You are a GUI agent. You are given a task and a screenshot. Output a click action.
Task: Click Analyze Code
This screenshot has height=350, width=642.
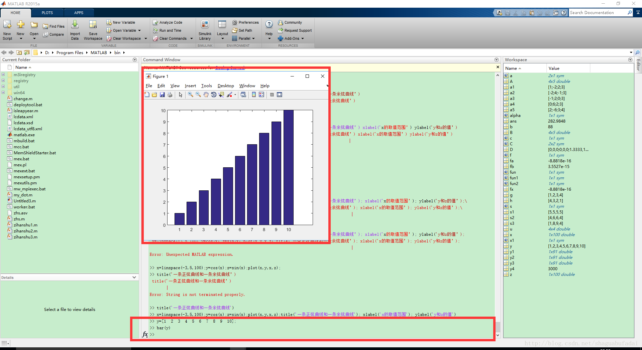168,22
